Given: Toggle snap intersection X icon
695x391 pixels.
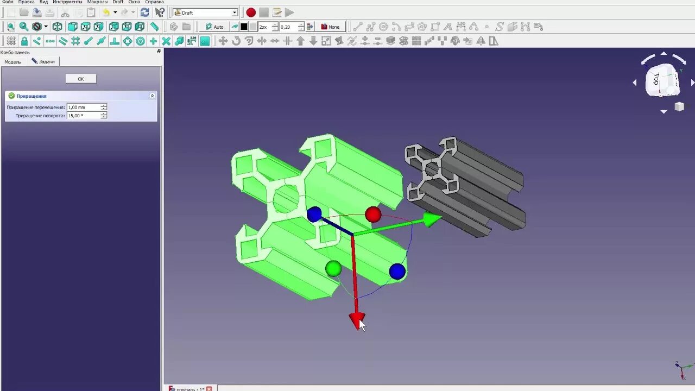Looking at the screenshot, I should tap(166, 41).
